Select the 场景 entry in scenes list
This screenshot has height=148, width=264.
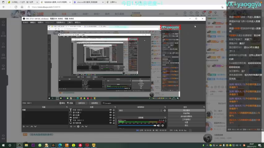(45, 110)
